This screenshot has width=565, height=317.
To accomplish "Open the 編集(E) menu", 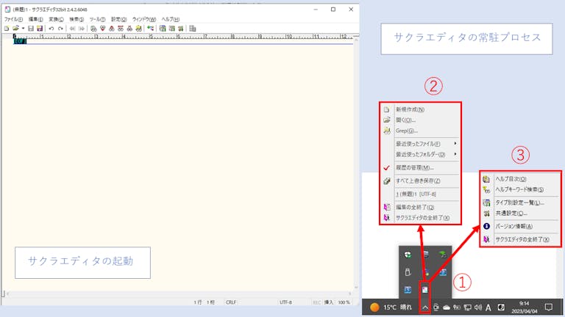I will click(35, 19).
